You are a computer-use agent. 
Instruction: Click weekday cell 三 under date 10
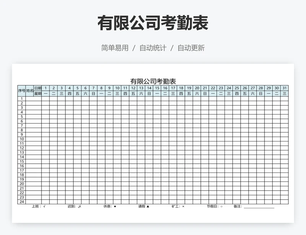click(x=117, y=94)
